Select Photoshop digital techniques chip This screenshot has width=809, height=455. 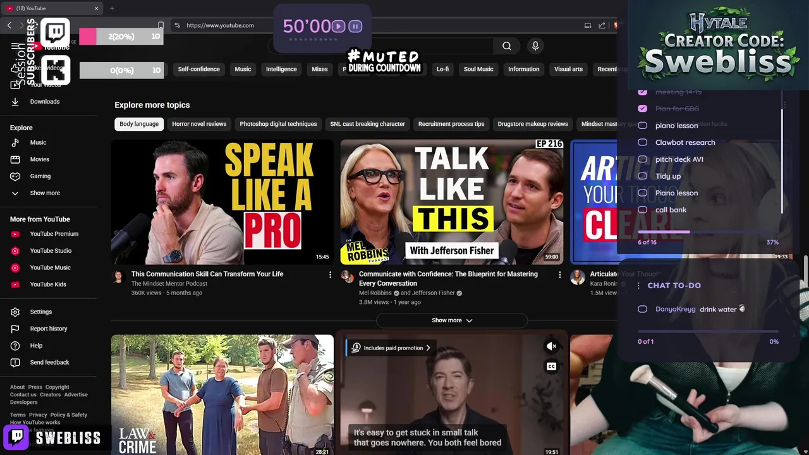click(278, 124)
